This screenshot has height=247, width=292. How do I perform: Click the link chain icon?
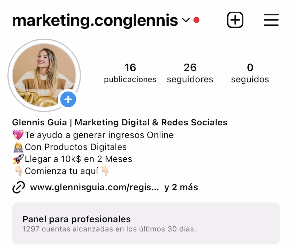click(x=19, y=187)
